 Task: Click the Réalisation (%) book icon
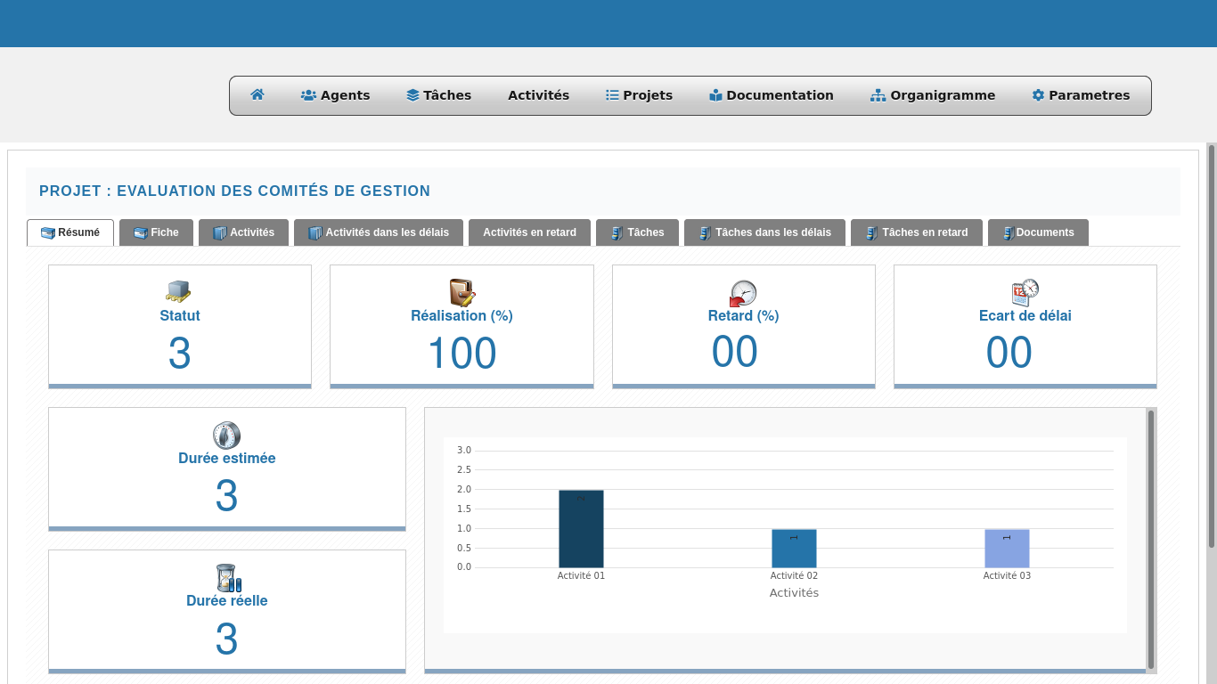coord(461,292)
